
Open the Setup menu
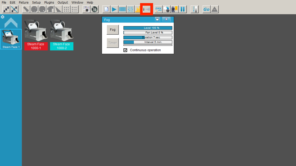(x=36, y=2)
